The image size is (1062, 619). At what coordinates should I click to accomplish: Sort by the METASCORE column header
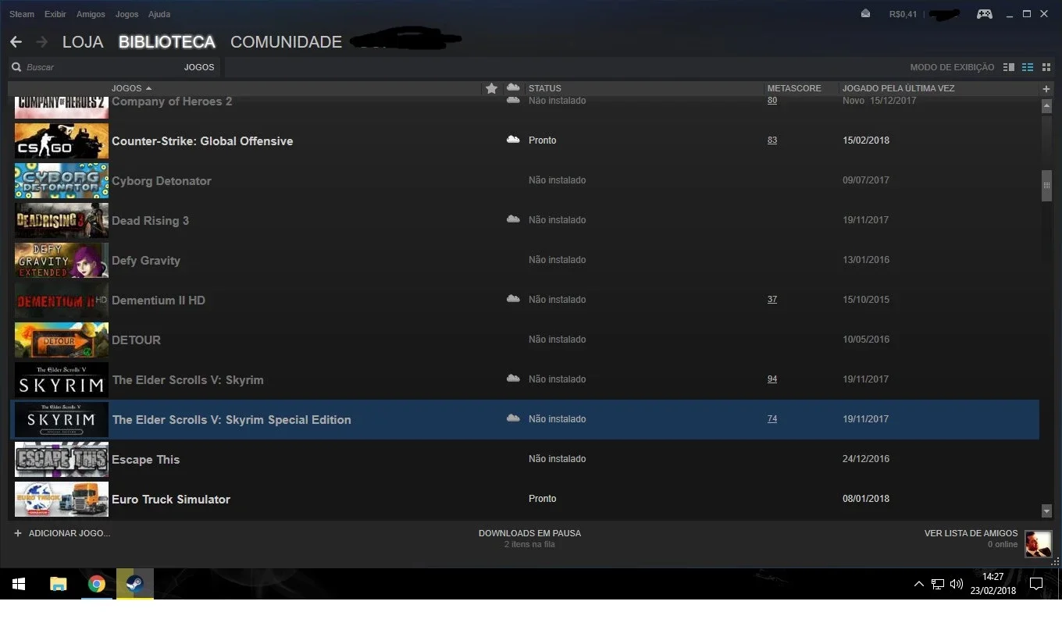(794, 88)
